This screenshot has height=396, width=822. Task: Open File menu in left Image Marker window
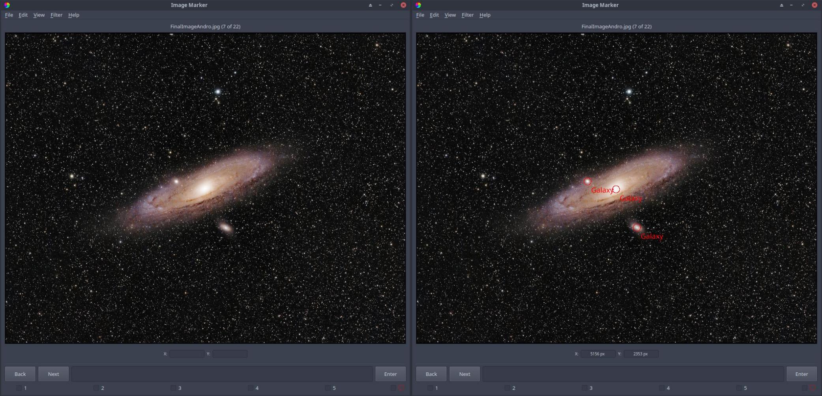coord(9,15)
